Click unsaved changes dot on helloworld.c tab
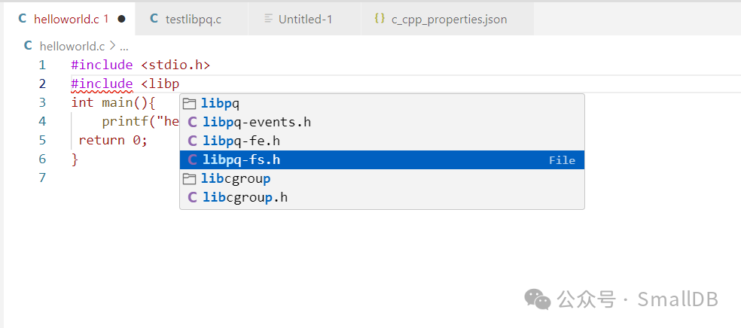Image resolution: width=741 pixels, height=328 pixels. point(122,19)
